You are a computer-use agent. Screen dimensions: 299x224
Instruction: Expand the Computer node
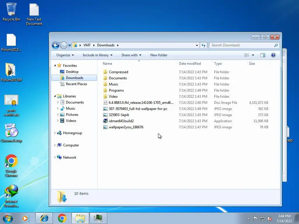tap(55, 145)
